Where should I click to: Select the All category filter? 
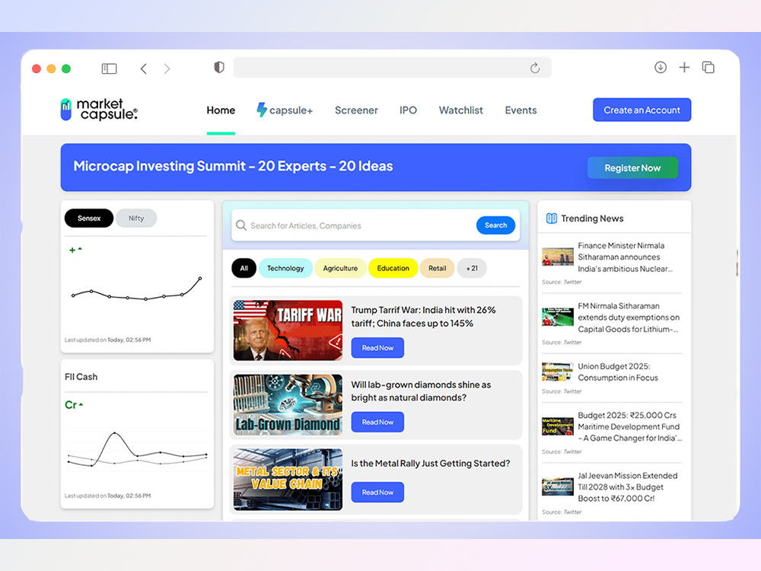(244, 268)
